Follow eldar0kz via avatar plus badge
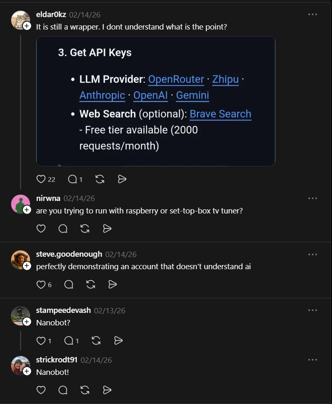The image size is (332, 404). tap(27, 26)
